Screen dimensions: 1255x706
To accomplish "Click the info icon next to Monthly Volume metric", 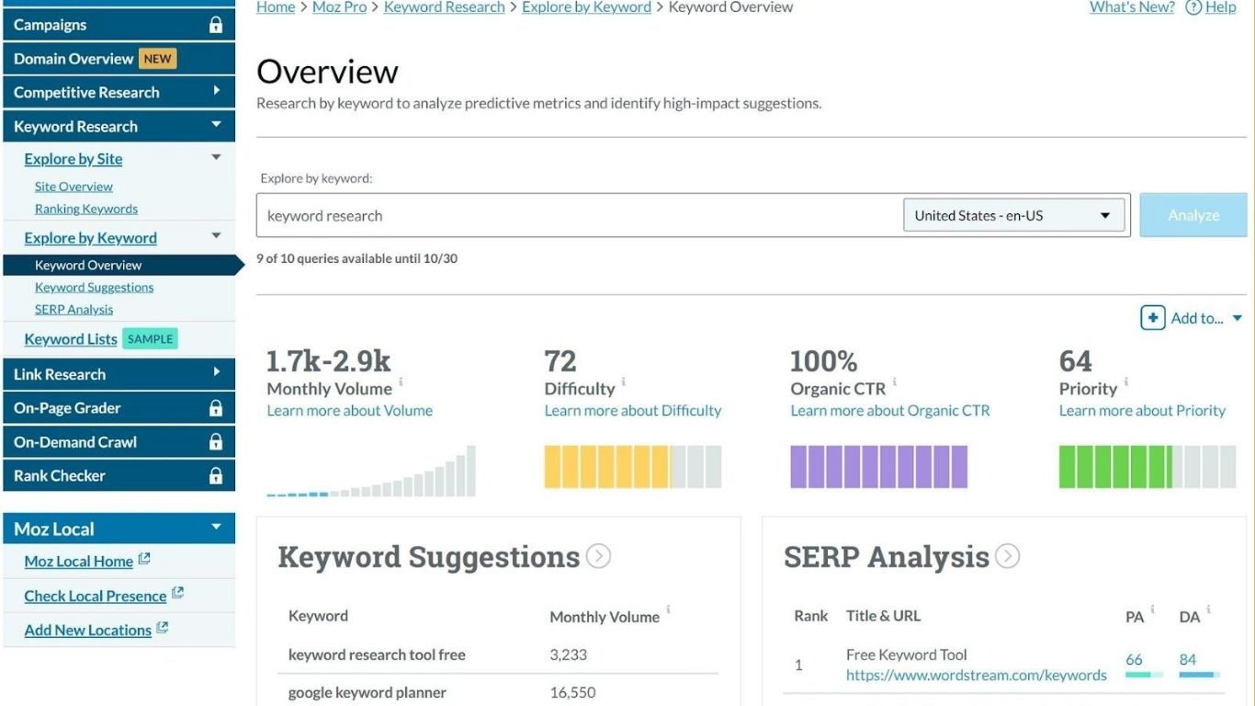I will tap(401, 381).
